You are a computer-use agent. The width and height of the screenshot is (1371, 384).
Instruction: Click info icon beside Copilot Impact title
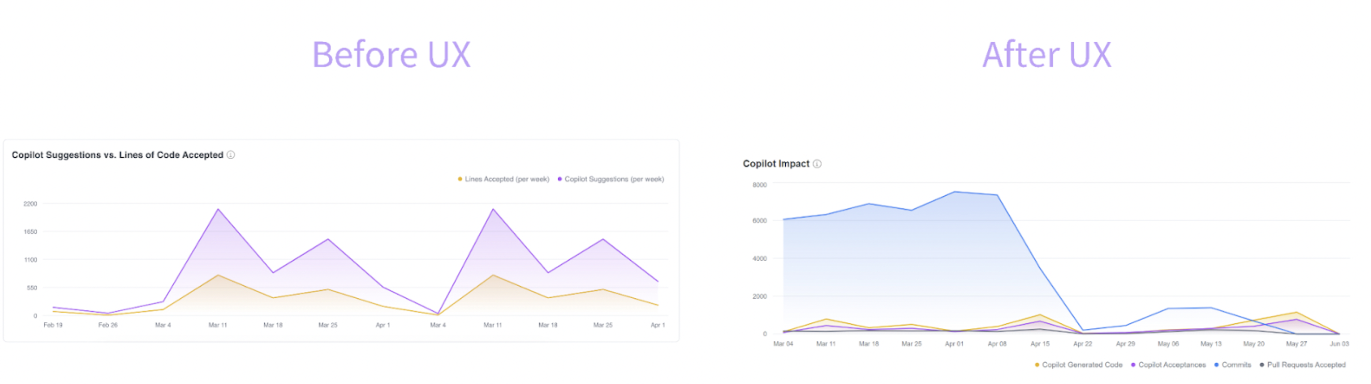pyautogui.click(x=817, y=164)
